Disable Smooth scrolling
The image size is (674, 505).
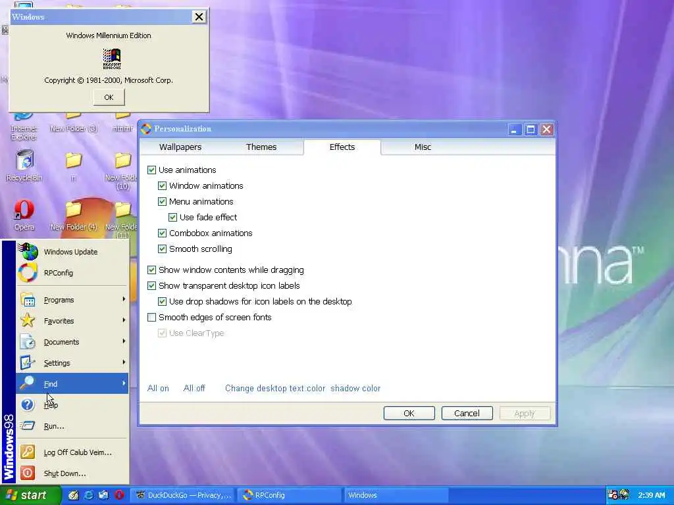[x=162, y=249]
